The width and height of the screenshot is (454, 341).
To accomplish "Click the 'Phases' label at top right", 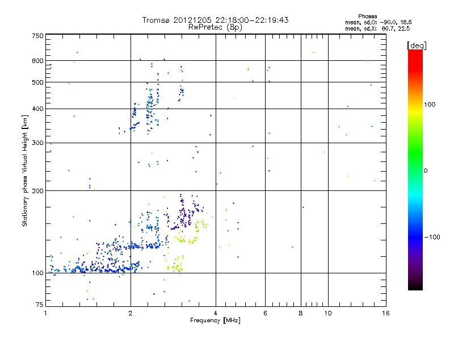I will pyautogui.click(x=367, y=16).
